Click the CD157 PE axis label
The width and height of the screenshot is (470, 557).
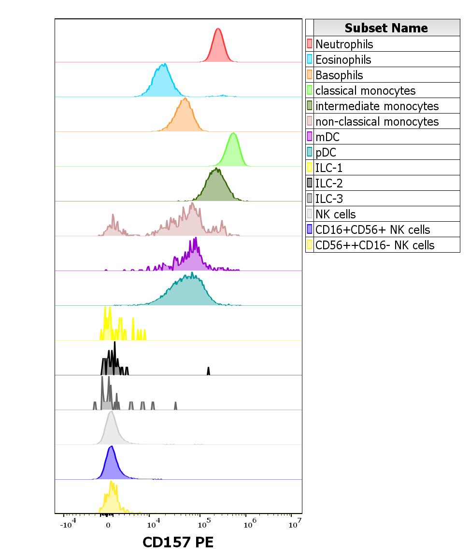point(179,542)
